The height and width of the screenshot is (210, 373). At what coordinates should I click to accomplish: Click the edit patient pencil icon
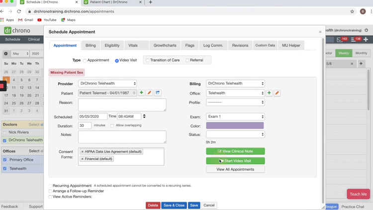tap(149, 93)
